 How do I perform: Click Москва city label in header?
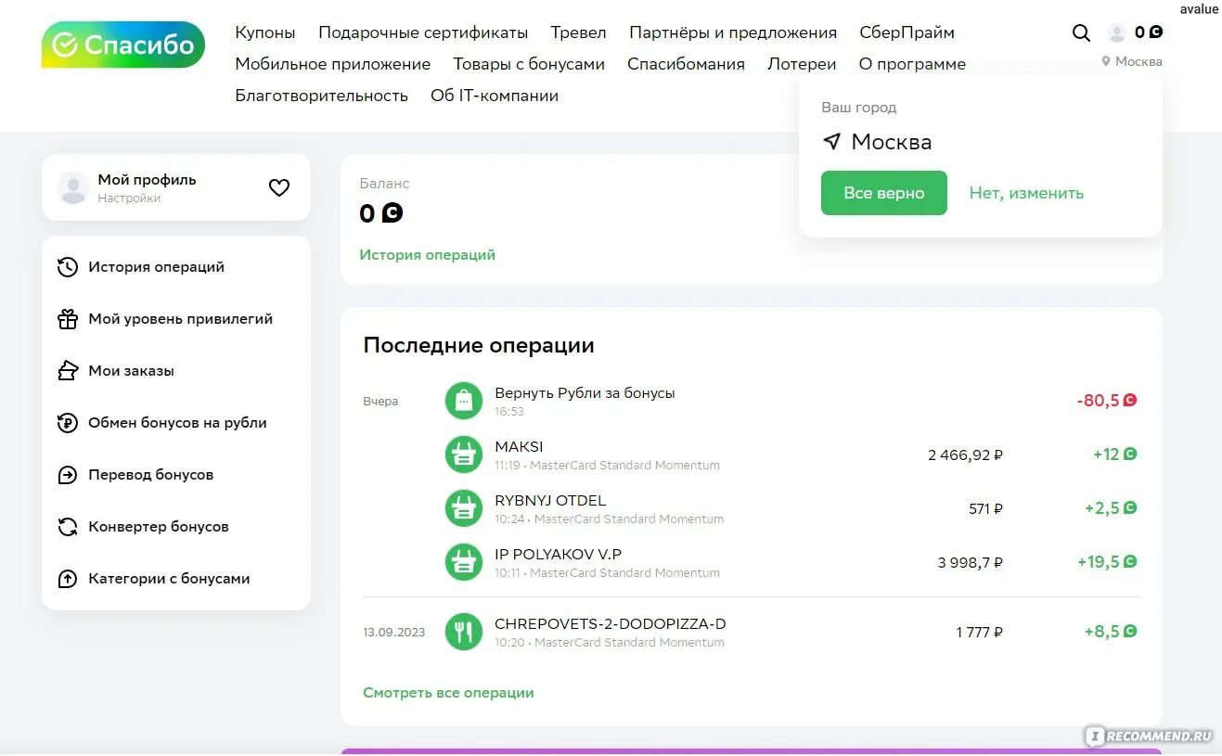click(x=1138, y=61)
